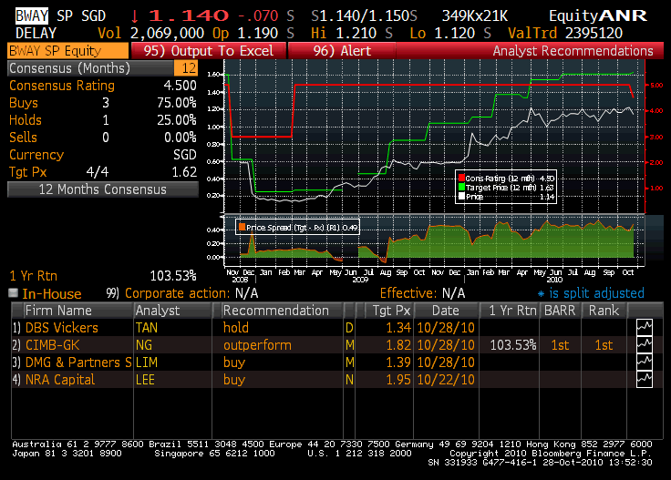Sort by Rank column header
Viewport: 671px width, 480px height.
tap(604, 311)
